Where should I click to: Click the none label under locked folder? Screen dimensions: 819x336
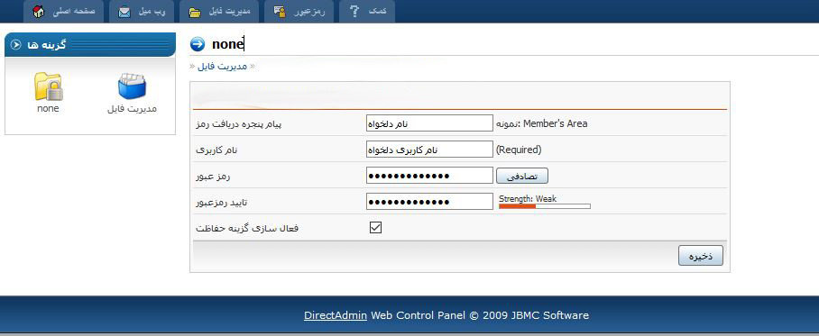tap(48, 108)
